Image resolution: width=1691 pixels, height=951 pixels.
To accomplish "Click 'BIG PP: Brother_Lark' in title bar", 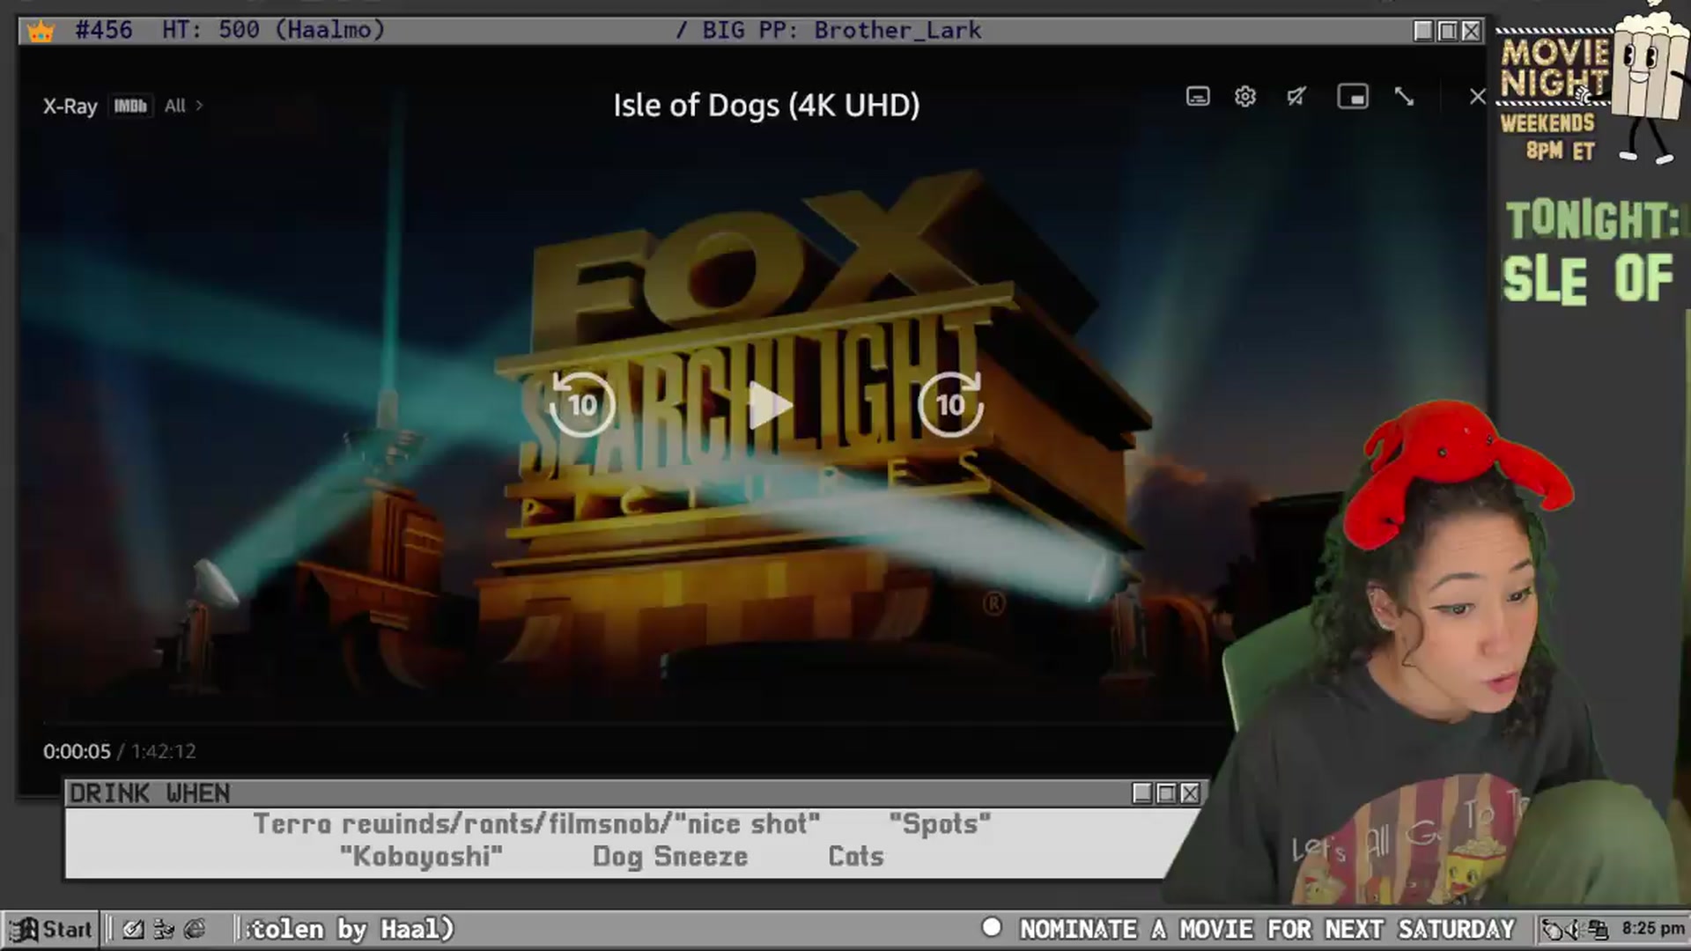I will pos(841,30).
